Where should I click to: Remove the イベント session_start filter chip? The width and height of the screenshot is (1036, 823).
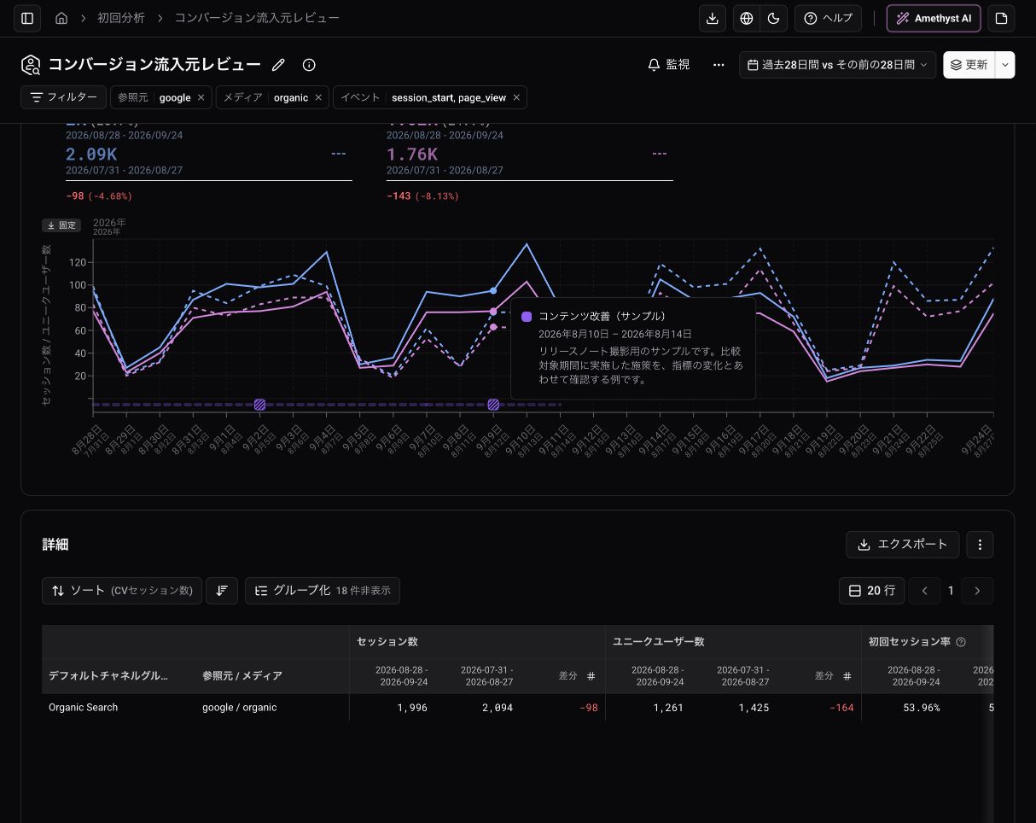[x=516, y=97]
